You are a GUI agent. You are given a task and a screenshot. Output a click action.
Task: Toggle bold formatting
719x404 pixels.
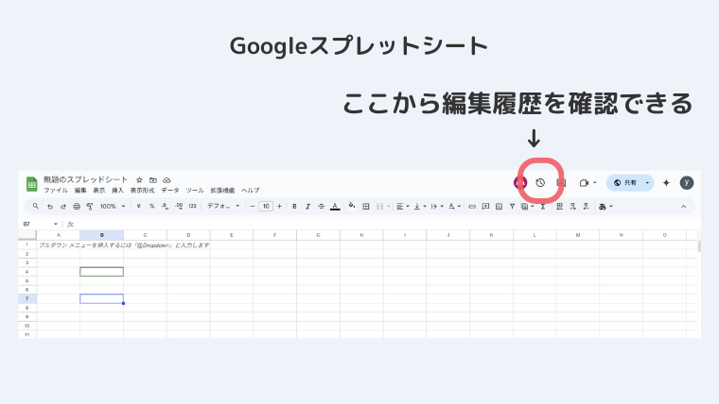pos(294,207)
